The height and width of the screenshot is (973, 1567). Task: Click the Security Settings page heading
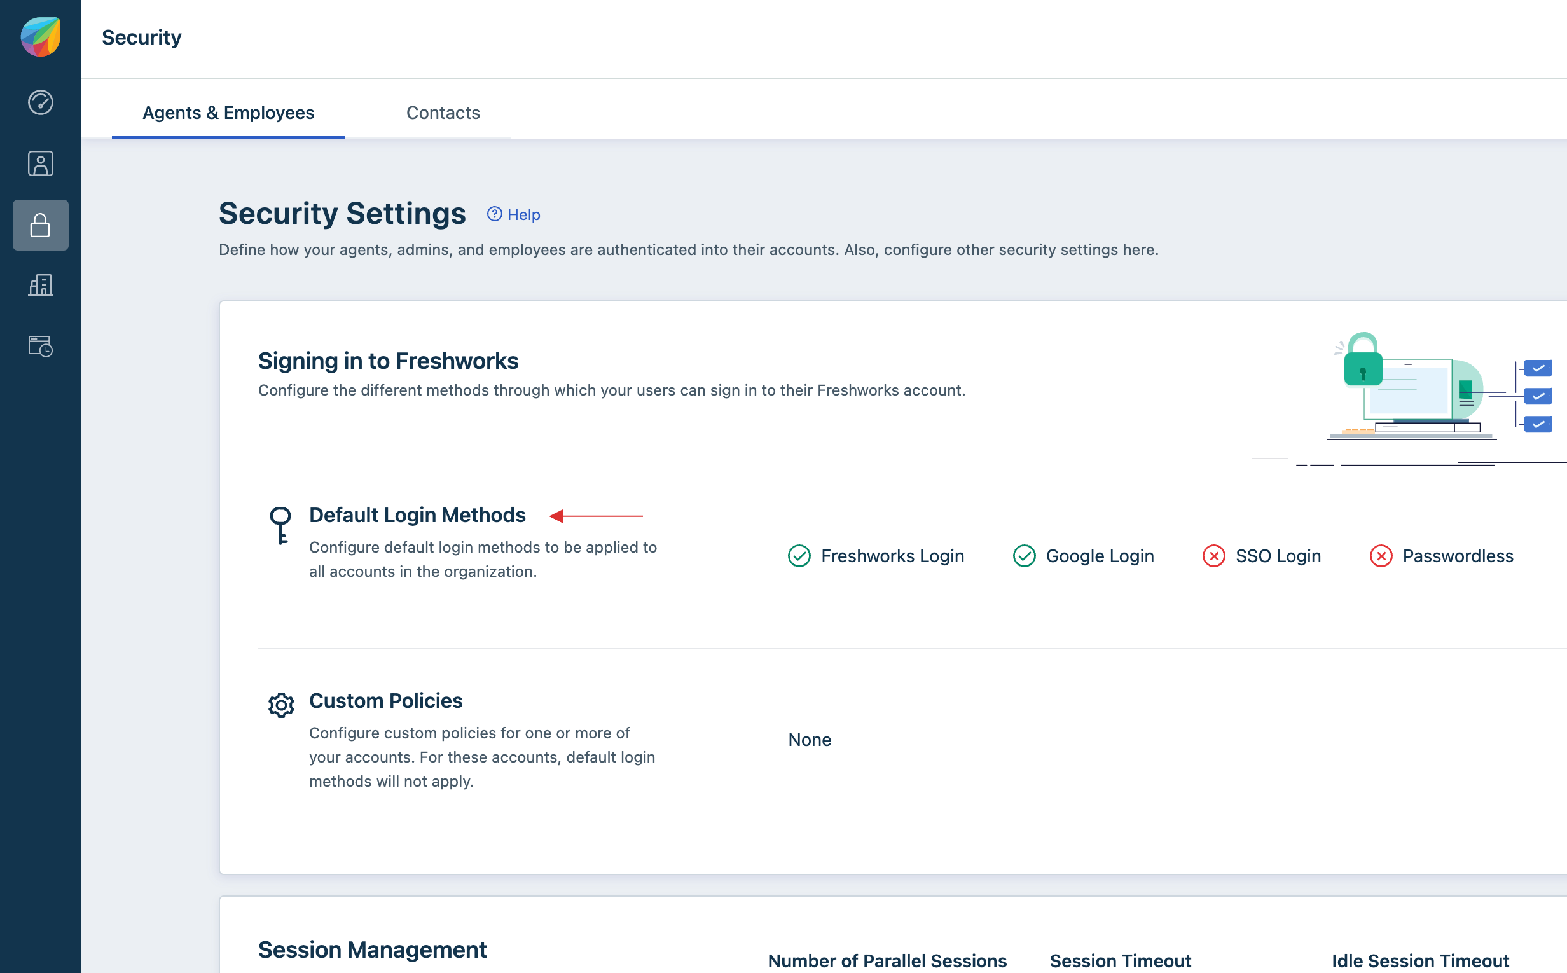point(342,213)
